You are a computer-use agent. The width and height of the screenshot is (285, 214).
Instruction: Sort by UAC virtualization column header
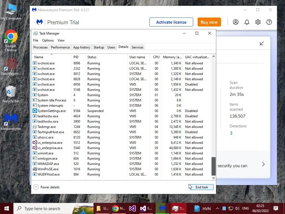(197, 57)
